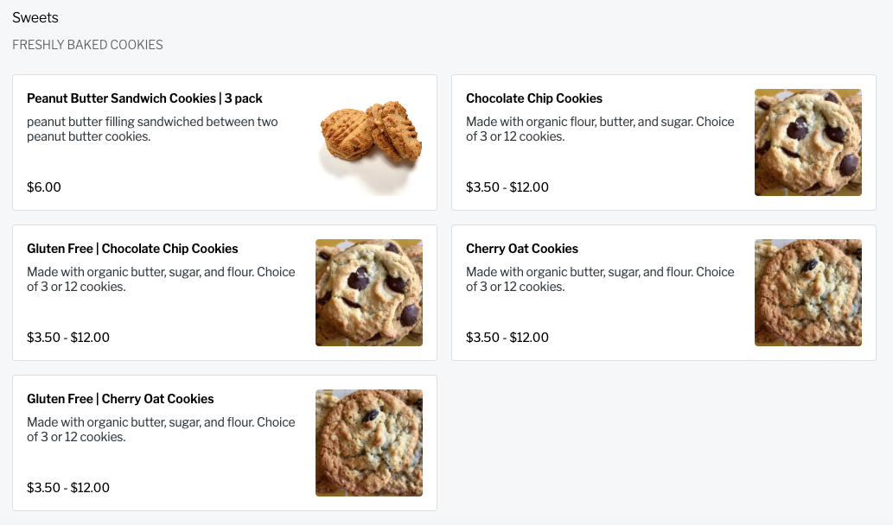Open the Chocolate Chip Cookies title link
The height and width of the screenshot is (525, 893).
[x=533, y=98]
